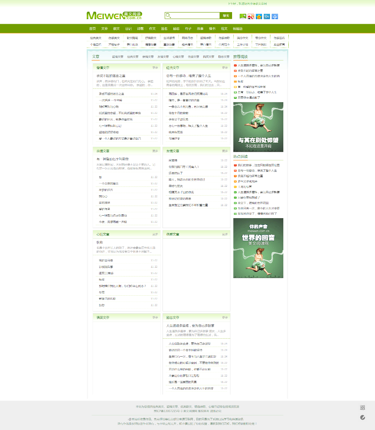
Task: Select 友情文章 in the 文章 section tab row
Action: (163, 57)
